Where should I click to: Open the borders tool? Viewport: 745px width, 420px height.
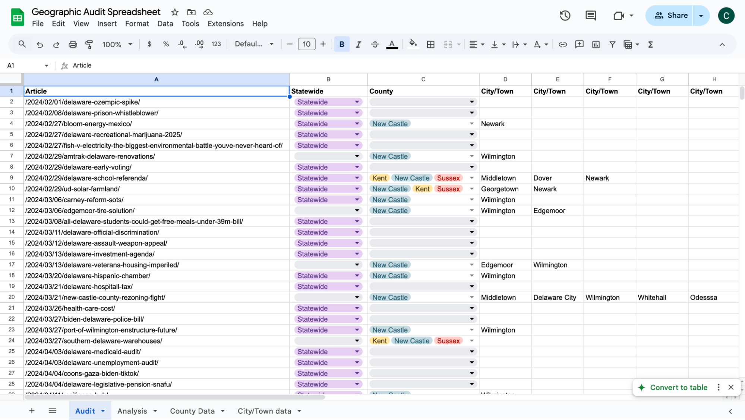(x=430, y=44)
